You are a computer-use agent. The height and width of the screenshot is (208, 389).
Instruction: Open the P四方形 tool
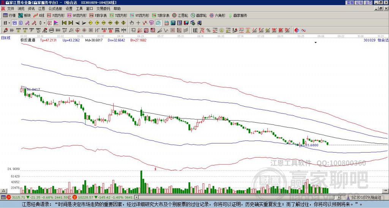(x=56, y=15)
